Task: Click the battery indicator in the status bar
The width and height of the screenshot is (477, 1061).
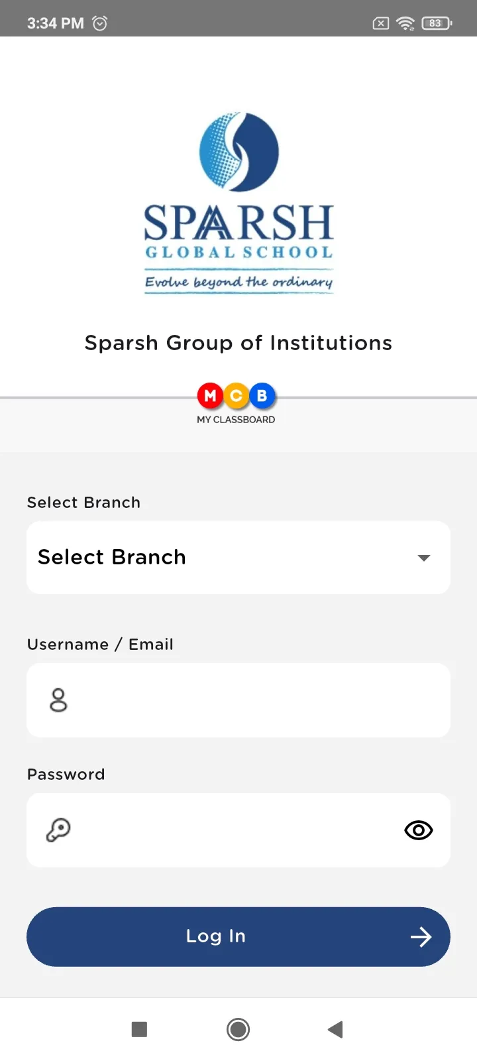Action: [x=435, y=23]
